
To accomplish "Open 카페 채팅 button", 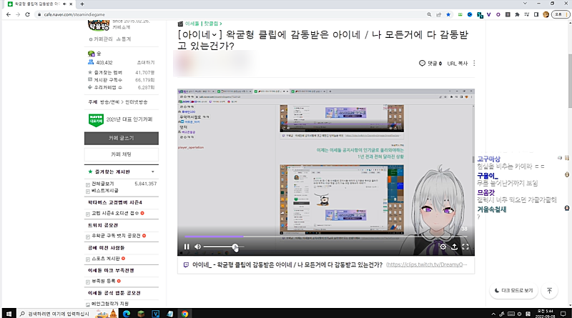I will (122, 154).
